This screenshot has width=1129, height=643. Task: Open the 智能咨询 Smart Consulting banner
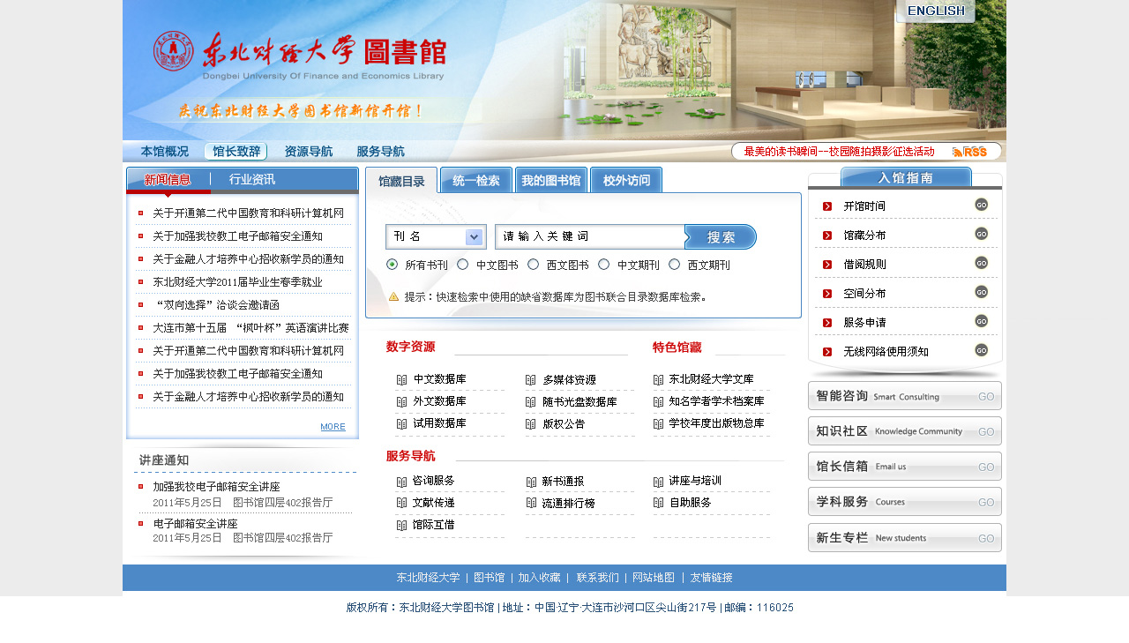[x=905, y=396]
